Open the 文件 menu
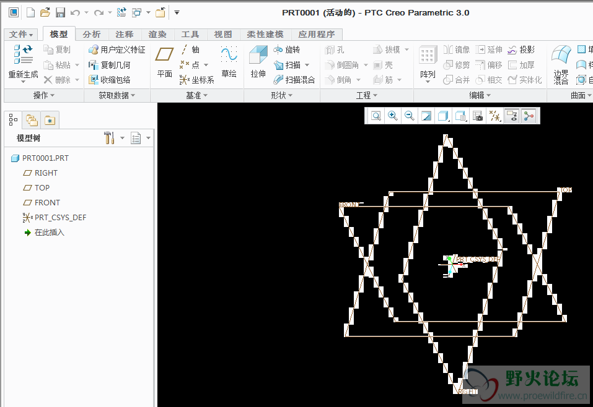Screen dimensions: 593x407 [21, 35]
